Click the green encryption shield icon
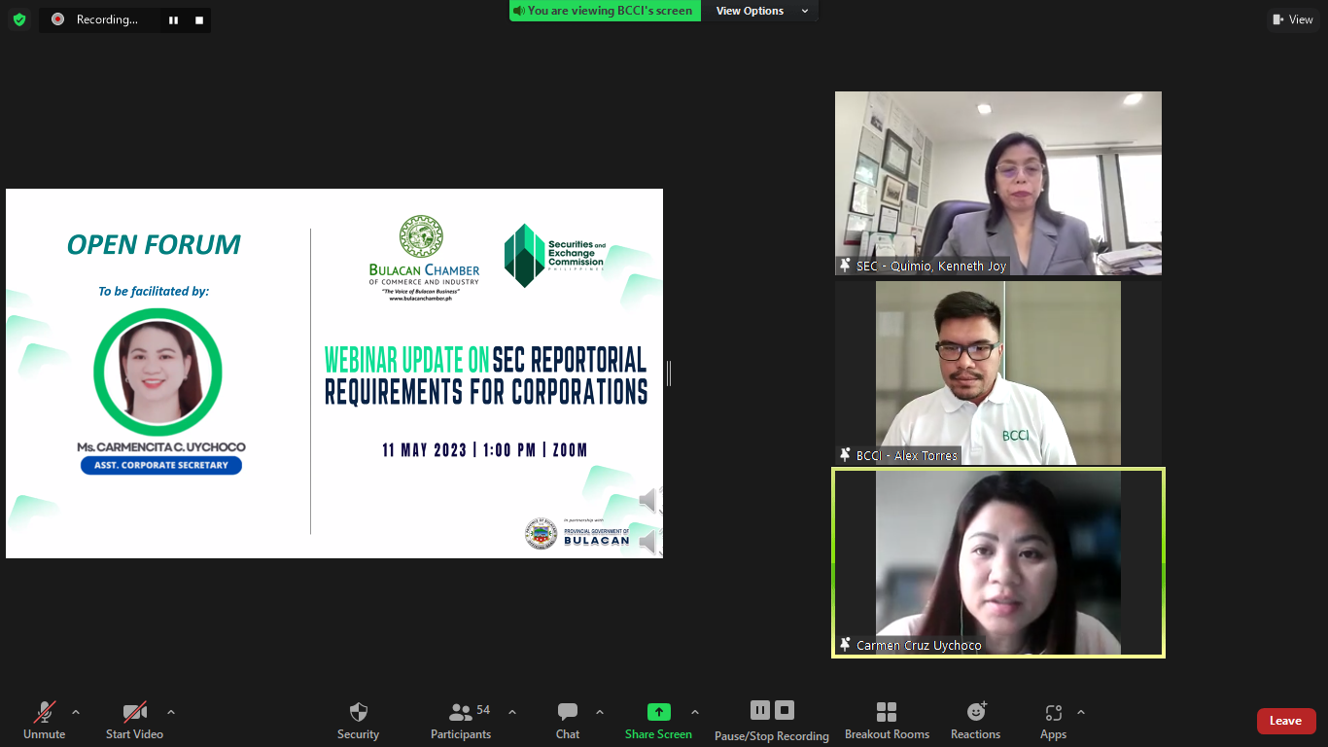Screen dimensions: 1328x747 (19, 19)
